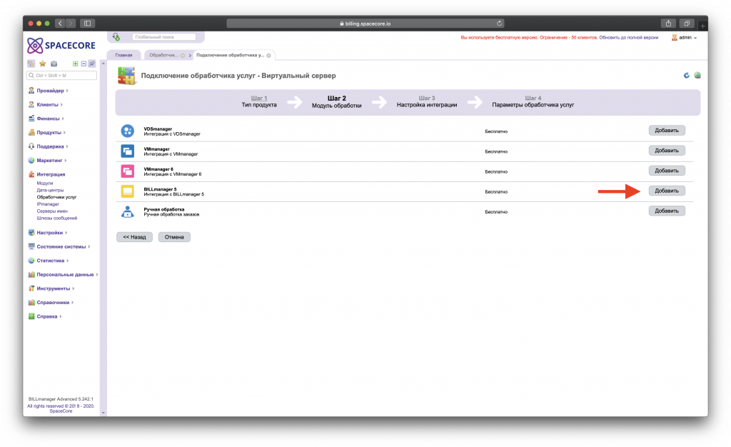Click the admin user avatar icon
The height and width of the screenshot is (447, 731).
tap(674, 37)
